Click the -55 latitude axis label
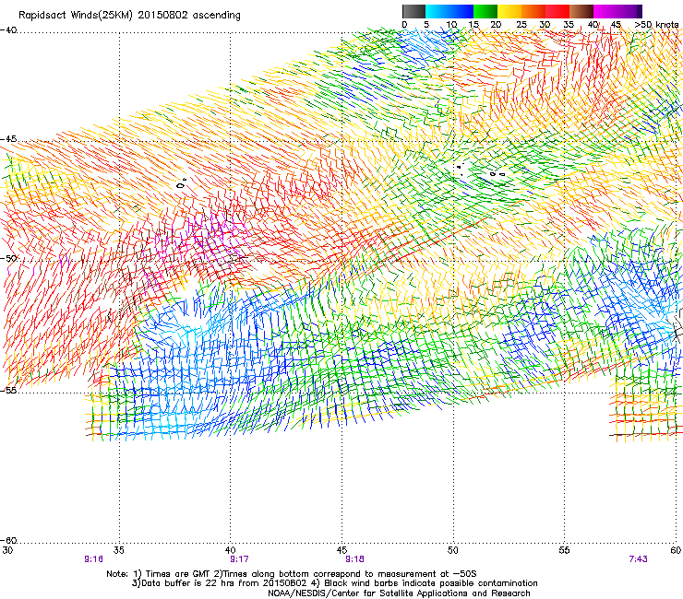683x599 pixels. 8,390
